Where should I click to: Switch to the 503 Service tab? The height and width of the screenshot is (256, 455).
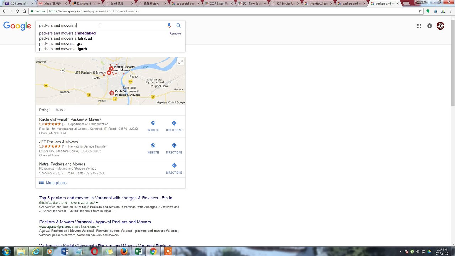(x=285, y=4)
